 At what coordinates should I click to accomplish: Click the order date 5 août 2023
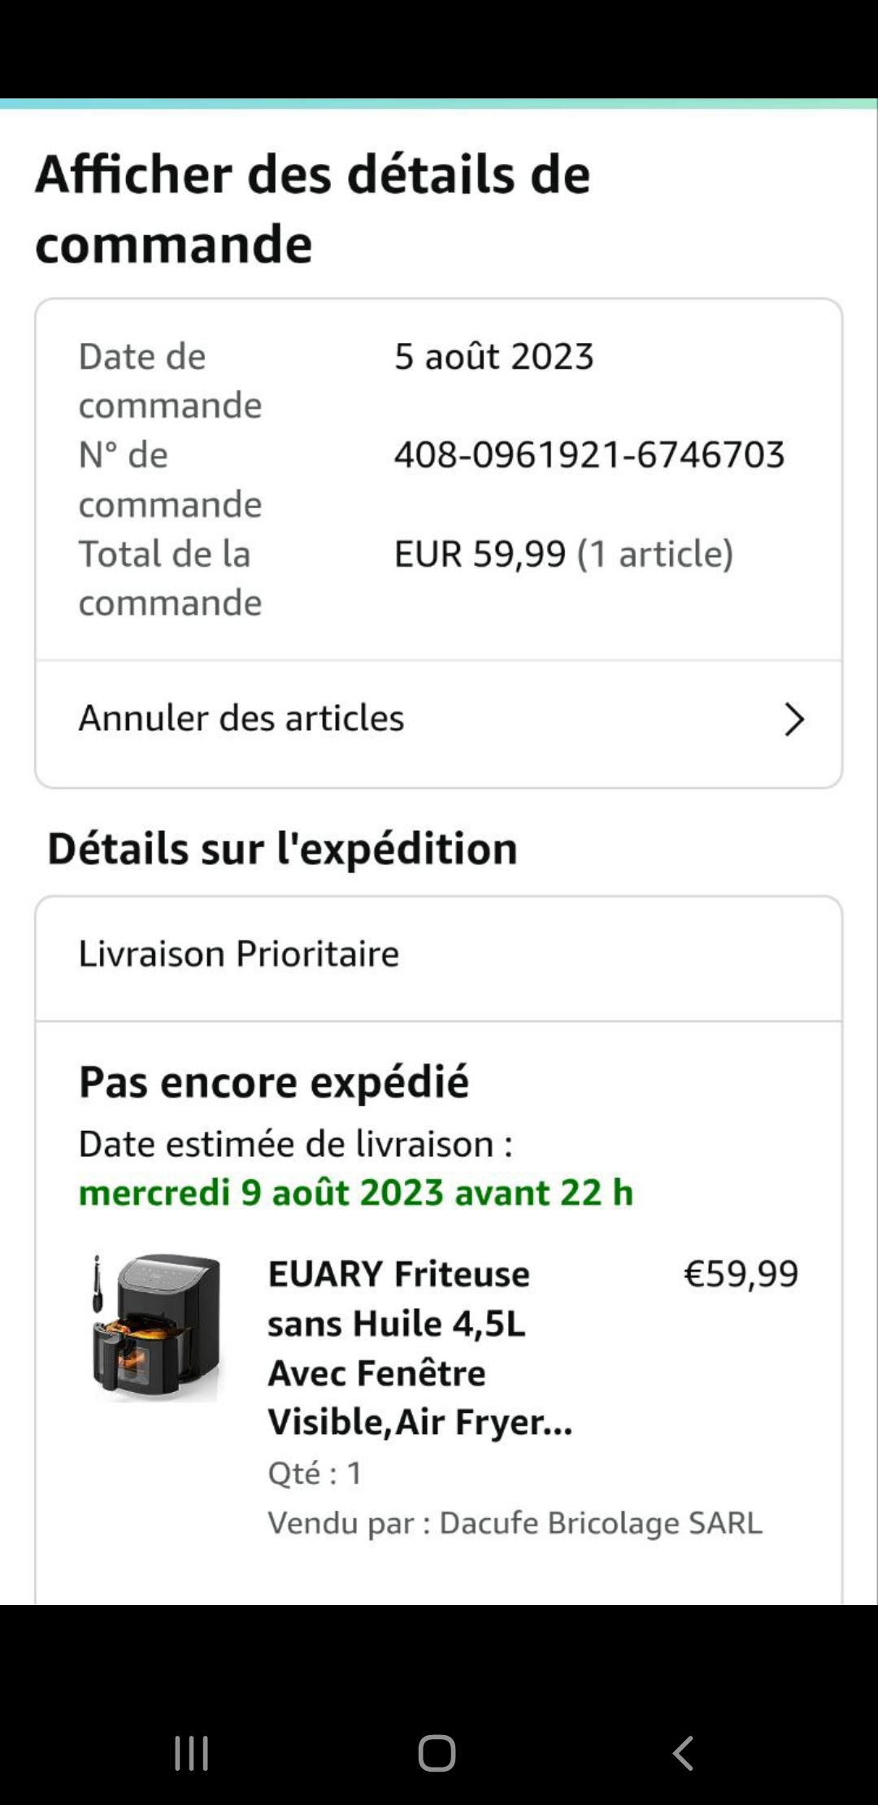coord(494,357)
